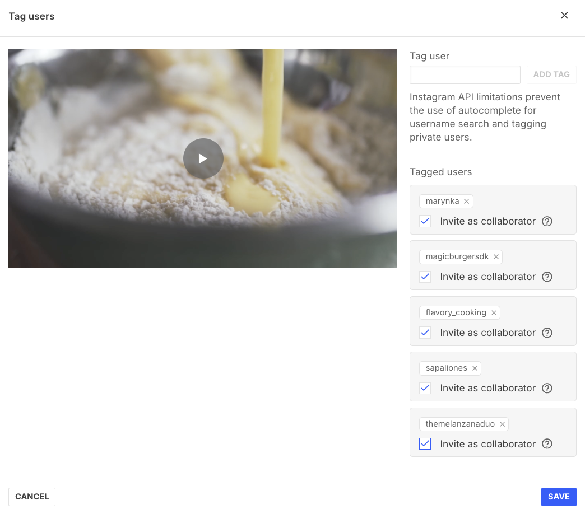Open collaborator help icon for themelanzanaduo

[x=547, y=444]
